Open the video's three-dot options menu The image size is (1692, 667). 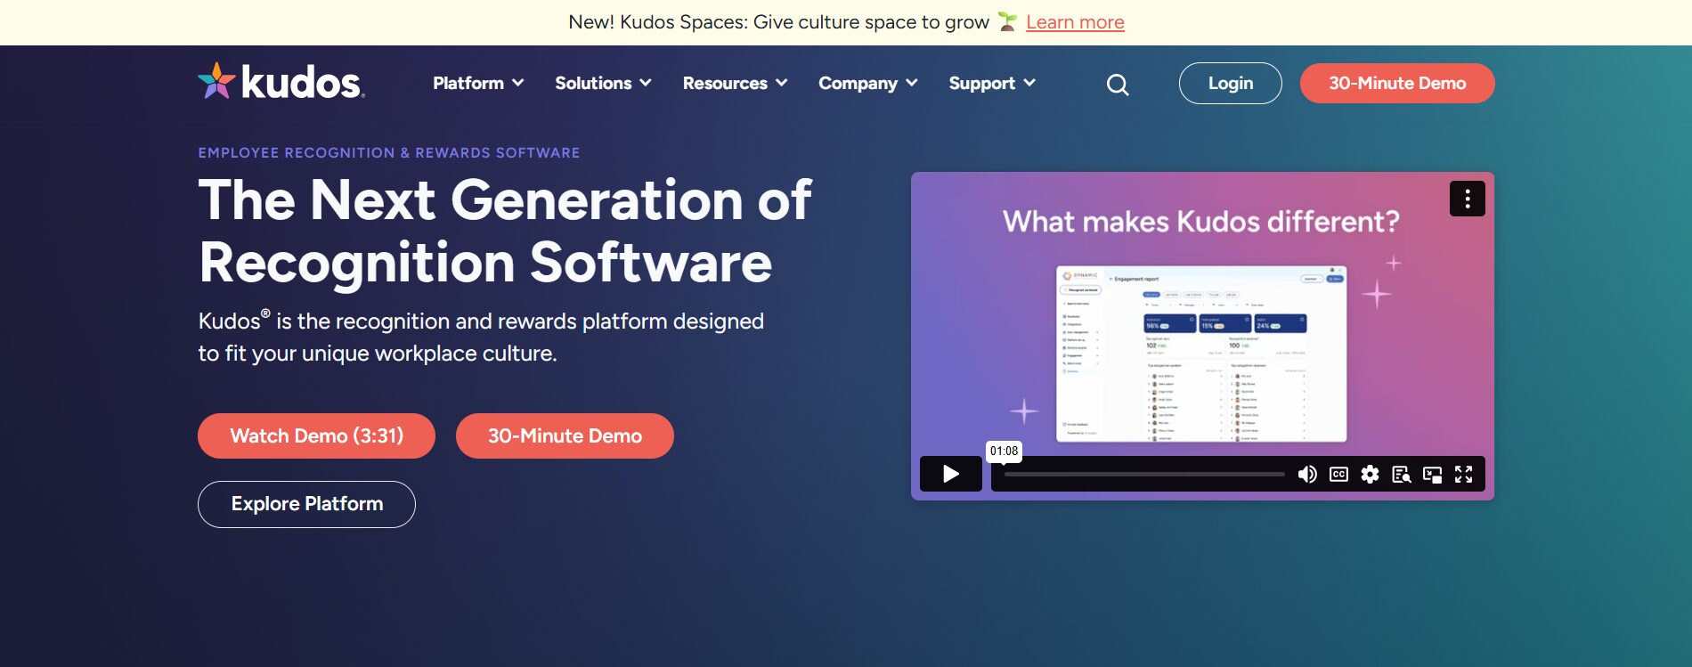(1467, 199)
